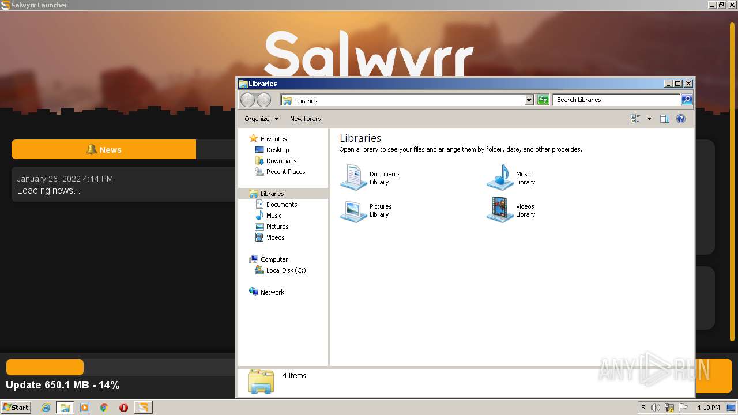Viewport: 738px width, 415px height.
Task: Click the Salwyrr logo title in launcher
Action: pyautogui.click(x=369, y=54)
